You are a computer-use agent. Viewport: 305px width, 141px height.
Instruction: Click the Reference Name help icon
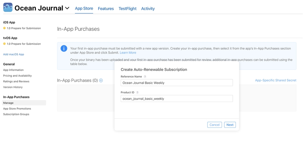[145, 77]
